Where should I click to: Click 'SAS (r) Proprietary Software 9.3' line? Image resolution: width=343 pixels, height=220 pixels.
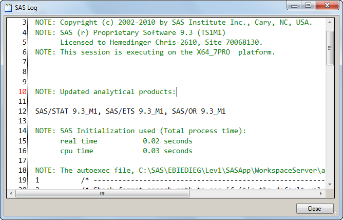point(130,32)
